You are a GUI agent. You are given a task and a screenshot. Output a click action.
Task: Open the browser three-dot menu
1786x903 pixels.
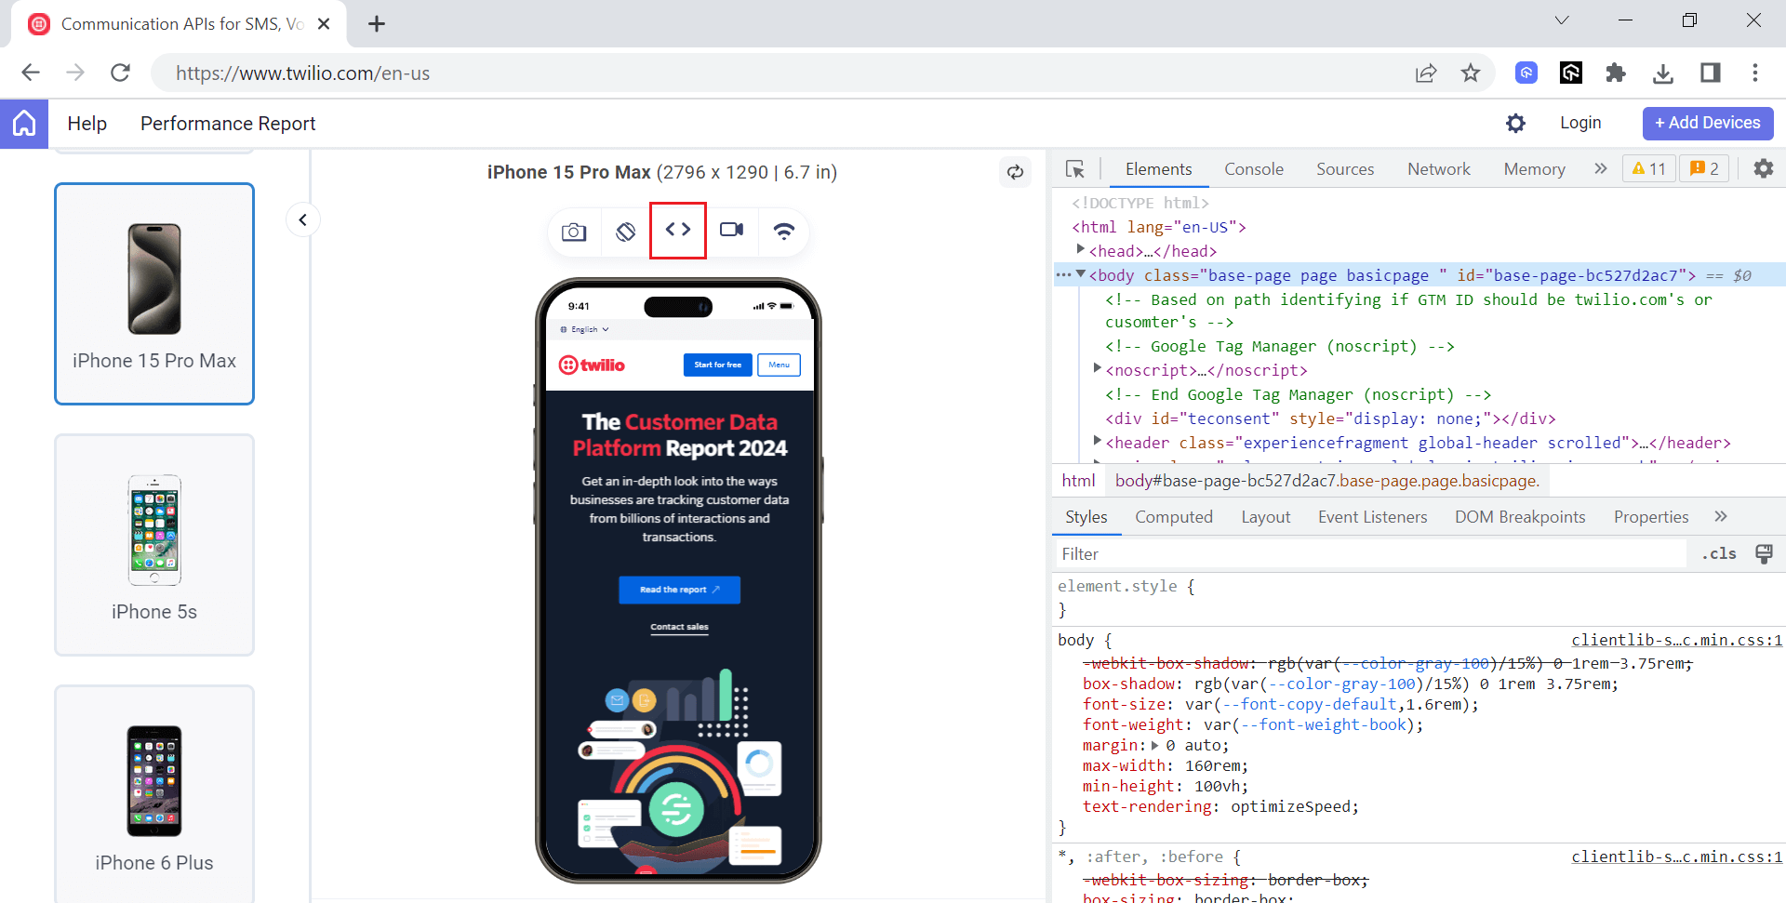click(1755, 73)
